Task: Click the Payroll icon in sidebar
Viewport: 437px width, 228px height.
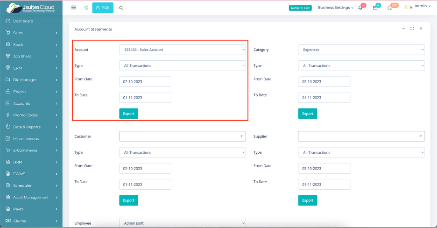Action: (x=8, y=209)
